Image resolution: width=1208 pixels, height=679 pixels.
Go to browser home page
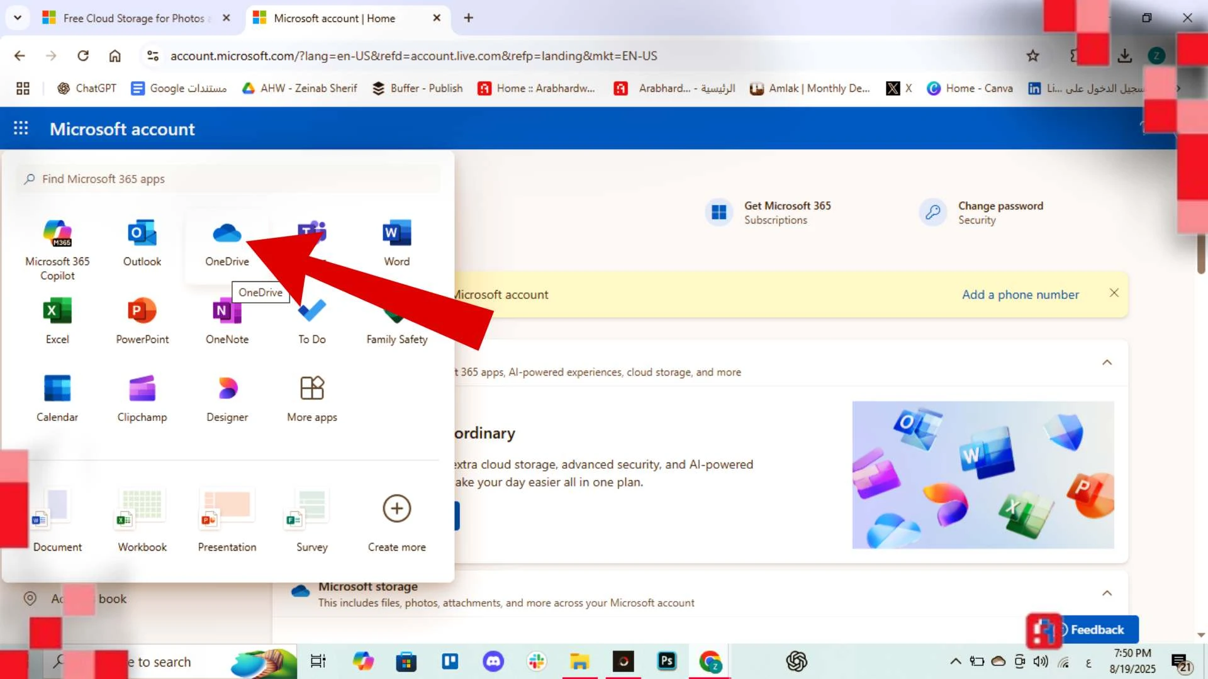click(x=115, y=56)
